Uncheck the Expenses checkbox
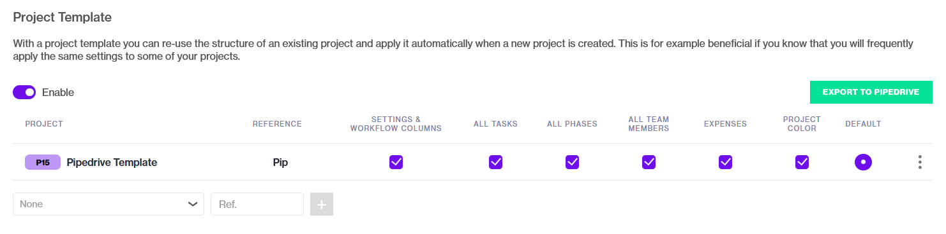946x234 pixels. [x=726, y=162]
